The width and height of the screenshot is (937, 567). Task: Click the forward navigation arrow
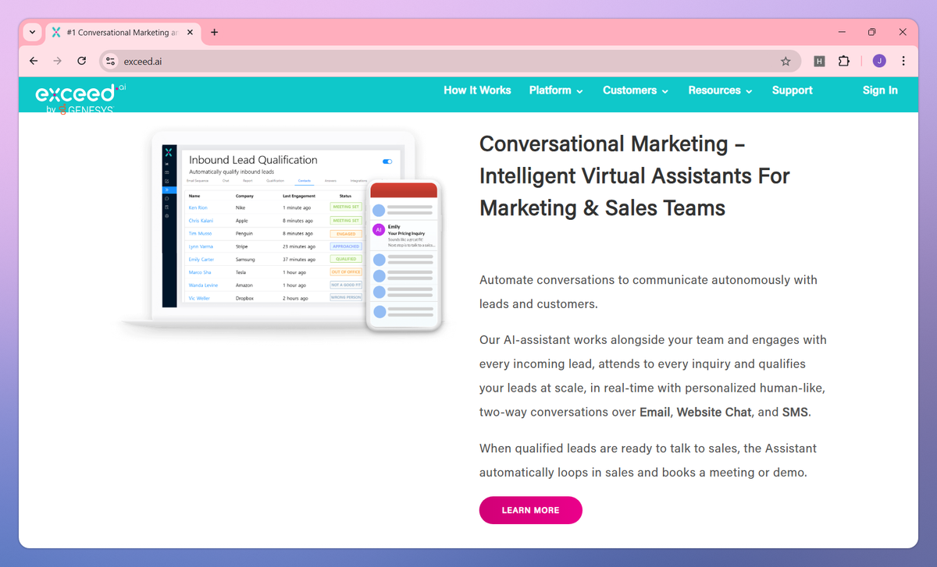click(57, 61)
